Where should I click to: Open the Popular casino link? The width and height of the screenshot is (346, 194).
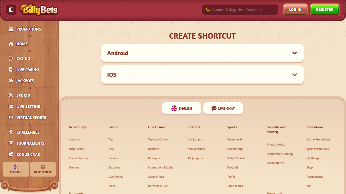pyautogui.click(x=113, y=158)
